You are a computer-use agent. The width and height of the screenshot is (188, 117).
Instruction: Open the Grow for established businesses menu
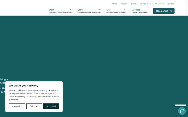click(89, 11)
